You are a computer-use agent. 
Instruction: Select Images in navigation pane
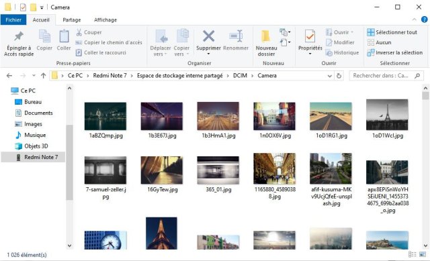[x=28, y=124]
